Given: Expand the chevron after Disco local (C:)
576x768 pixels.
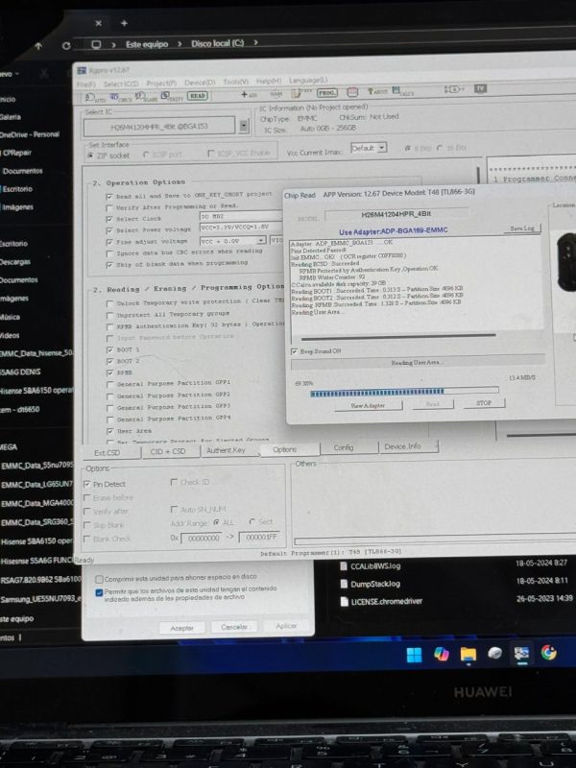Looking at the screenshot, I should point(255,42).
